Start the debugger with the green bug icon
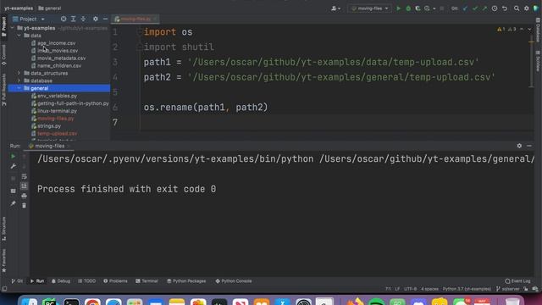The image size is (542, 305). [x=408, y=8]
